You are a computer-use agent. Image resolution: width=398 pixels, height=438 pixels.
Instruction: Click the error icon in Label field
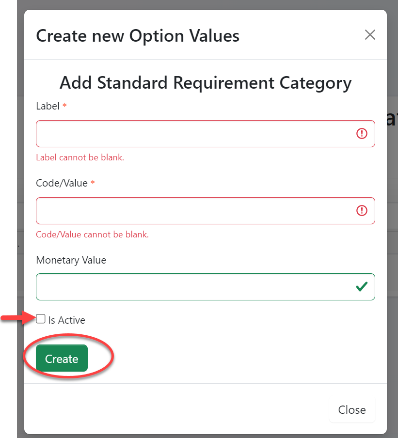(x=362, y=134)
